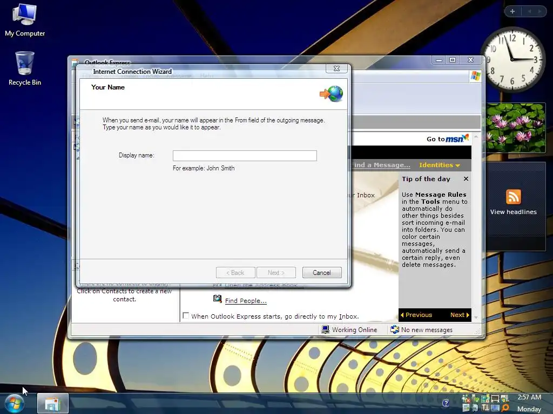This screenshot has height=414, width=553.
Task: Show next tip of the day
Action: pos(460,315)
